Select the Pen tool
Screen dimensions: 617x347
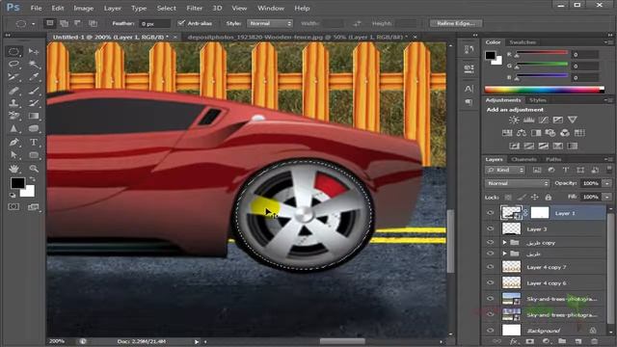13,142
